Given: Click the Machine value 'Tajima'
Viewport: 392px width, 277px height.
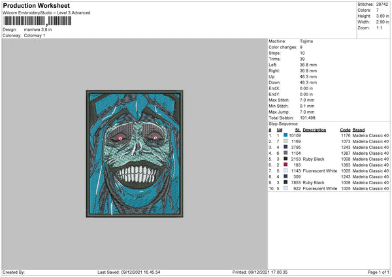Looking at the screenshot, I should (x=306, y=41).
